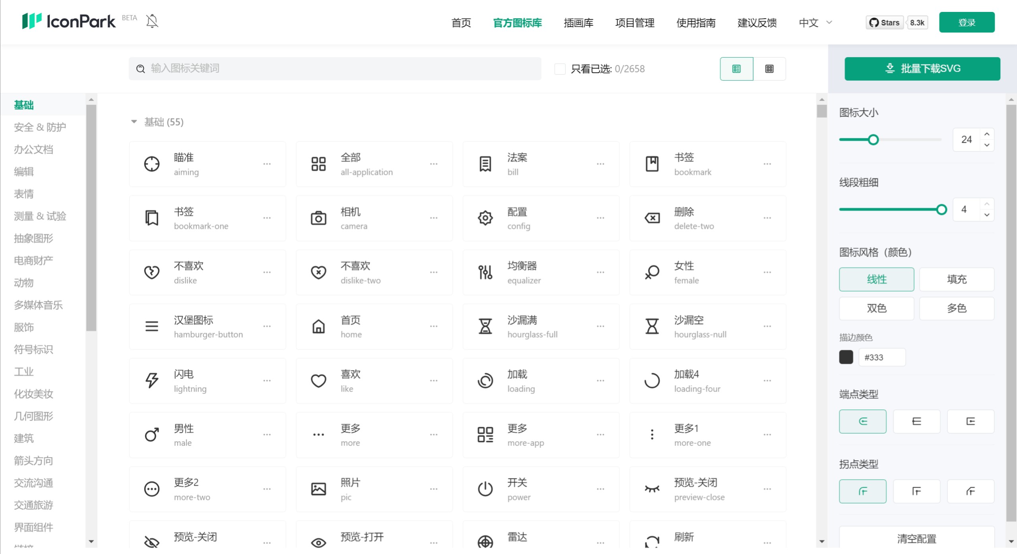Click the 登录 button

pyautogui.click(x=967, y=22)
